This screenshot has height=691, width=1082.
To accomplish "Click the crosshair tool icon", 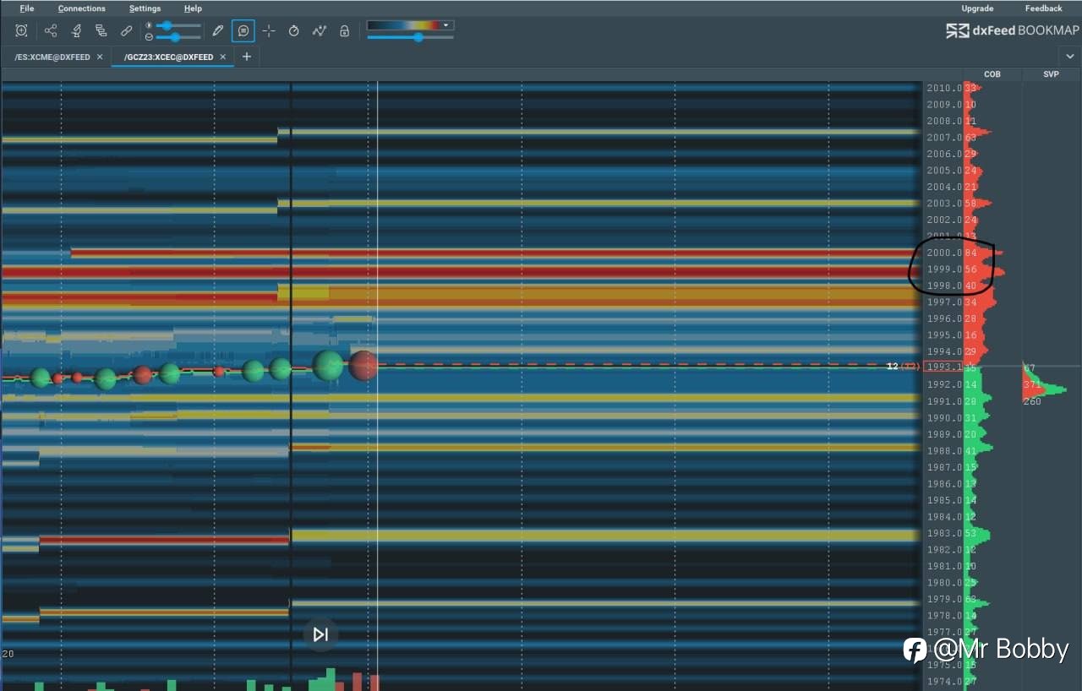I will pos(269,30).
